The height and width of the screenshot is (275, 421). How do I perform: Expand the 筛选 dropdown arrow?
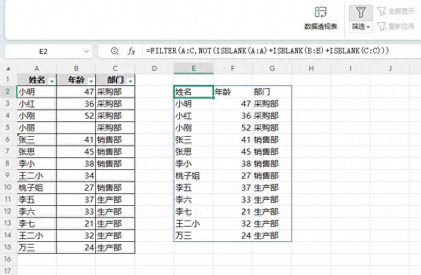pyautogui.click(x=369, y=26)
